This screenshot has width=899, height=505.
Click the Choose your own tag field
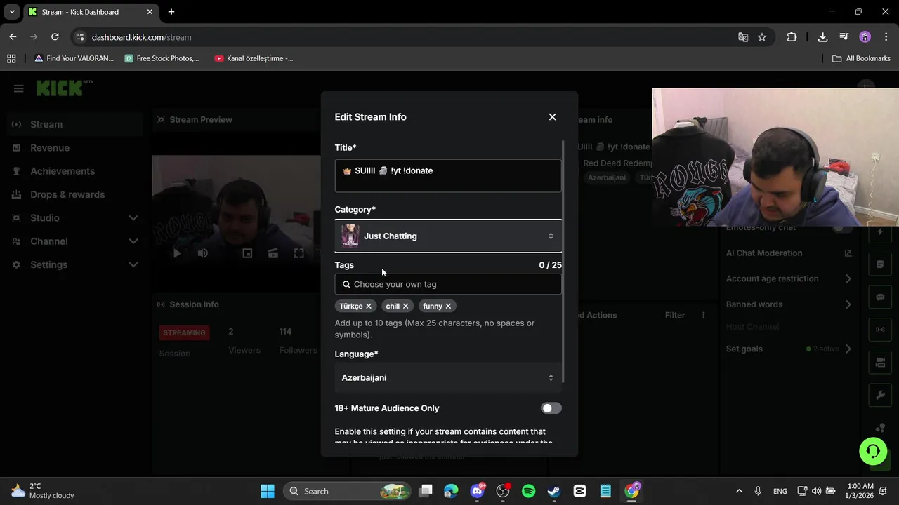[x=448, y=284]
